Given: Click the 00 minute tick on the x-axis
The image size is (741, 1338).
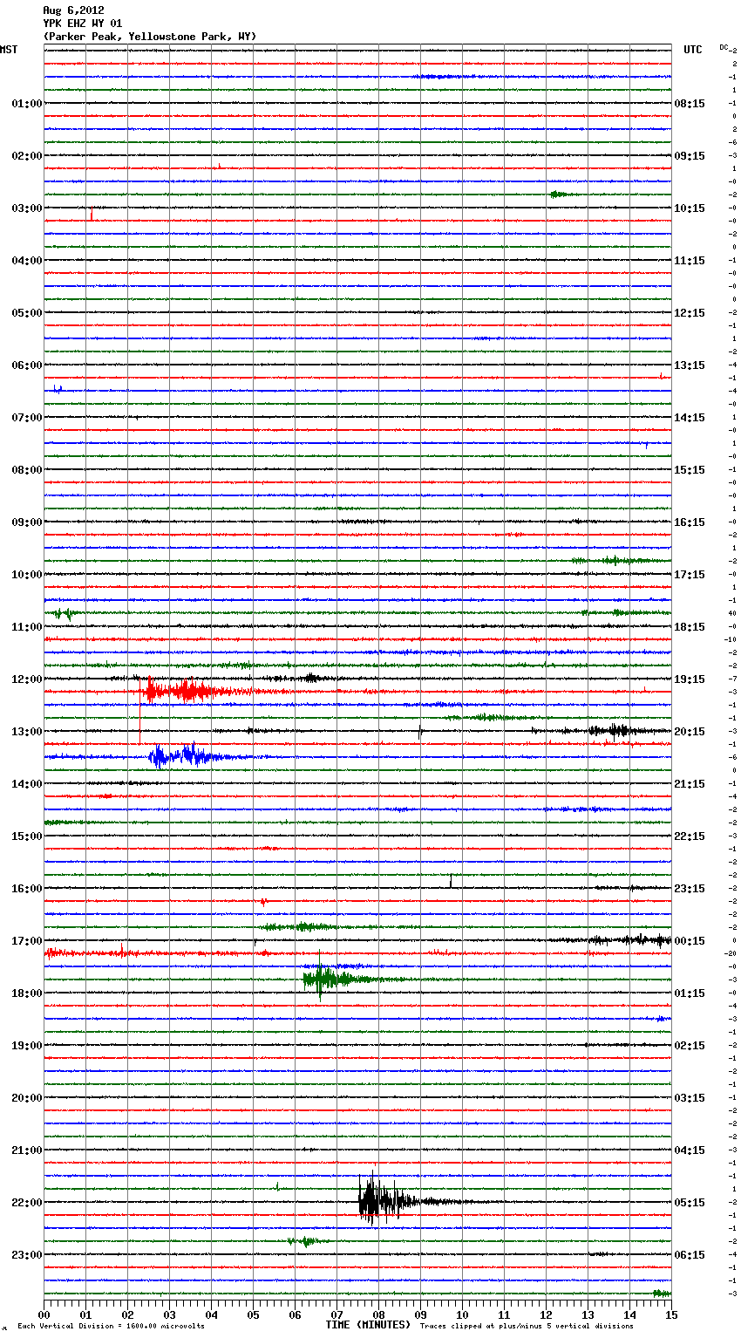Looking at the screenshot, I should [44, 1314].
